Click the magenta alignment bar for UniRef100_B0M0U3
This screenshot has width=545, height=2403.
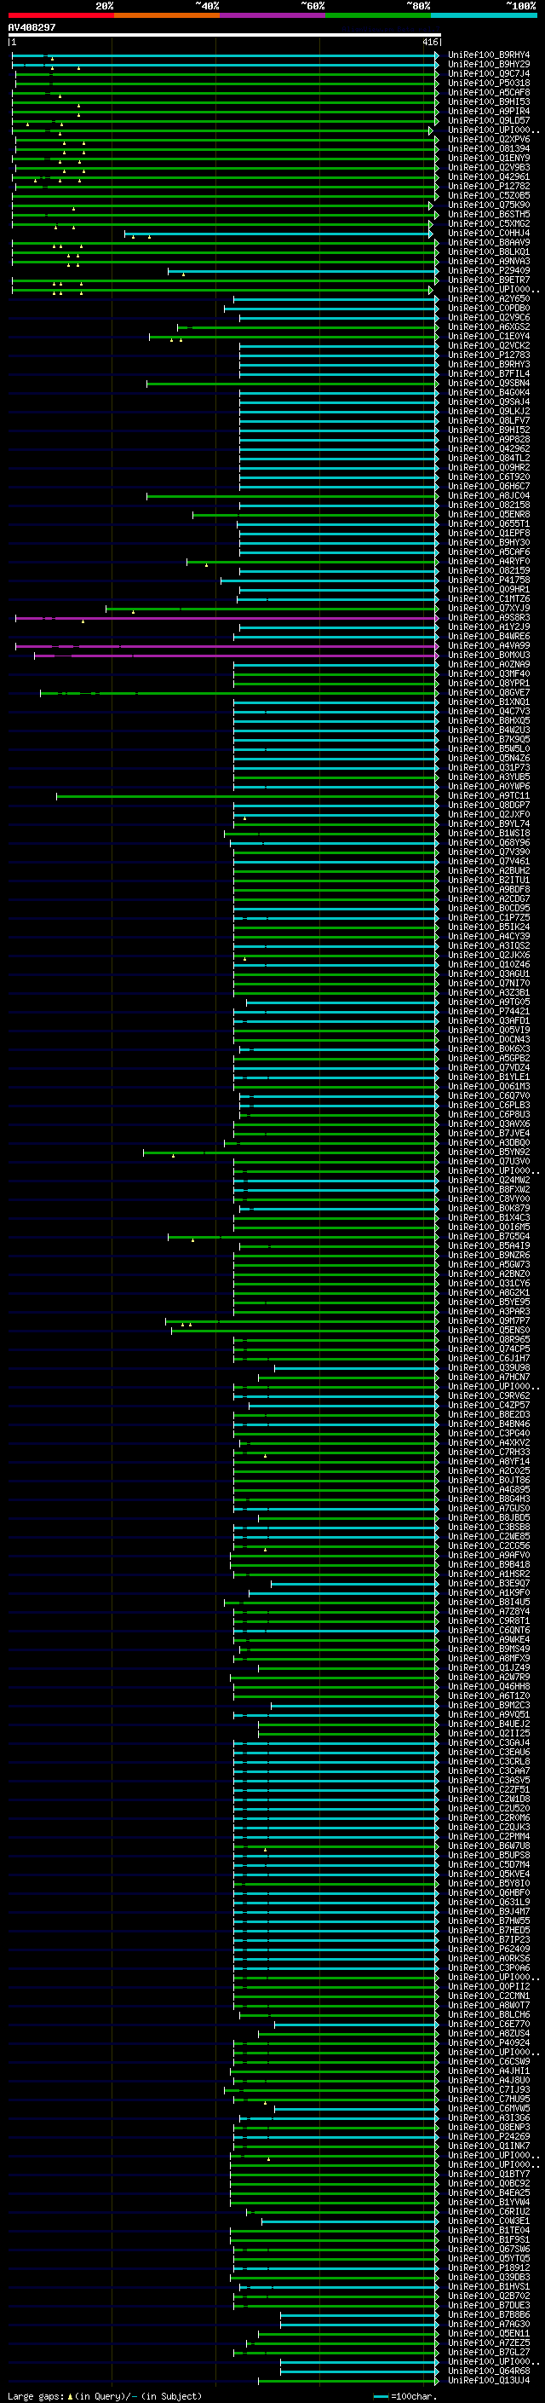tap(236, 655)
